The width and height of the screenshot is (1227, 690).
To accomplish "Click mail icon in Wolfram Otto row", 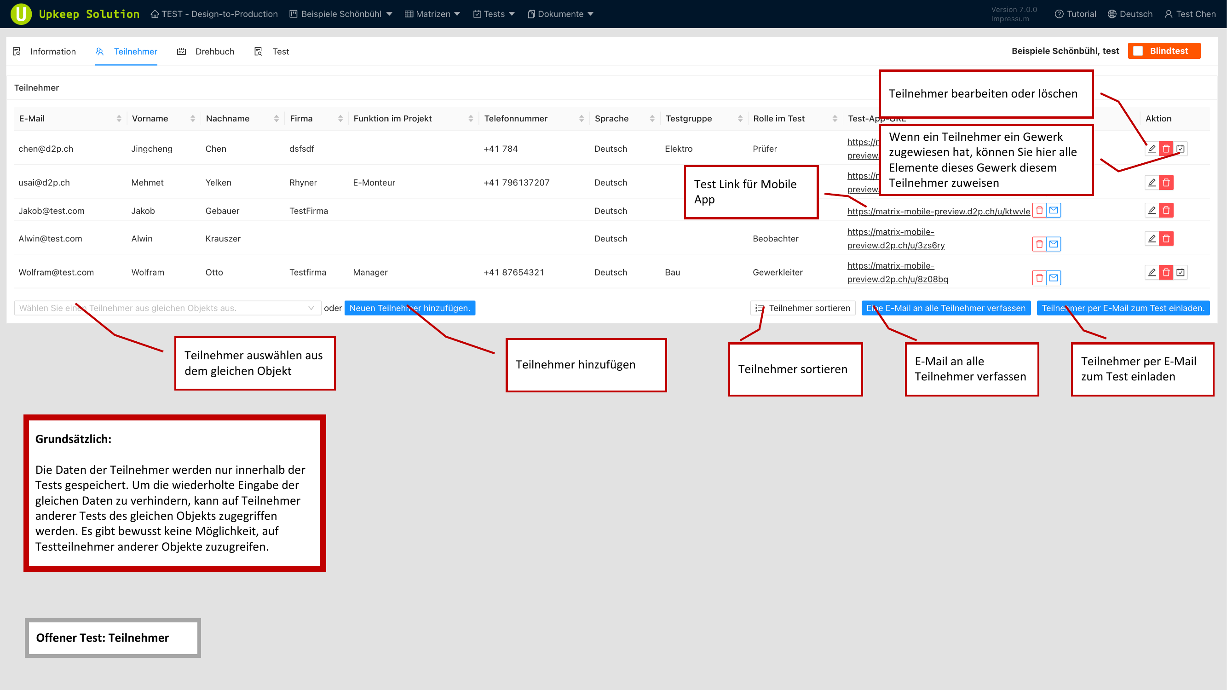I will pyautogui.click(x=1054, y=278).
